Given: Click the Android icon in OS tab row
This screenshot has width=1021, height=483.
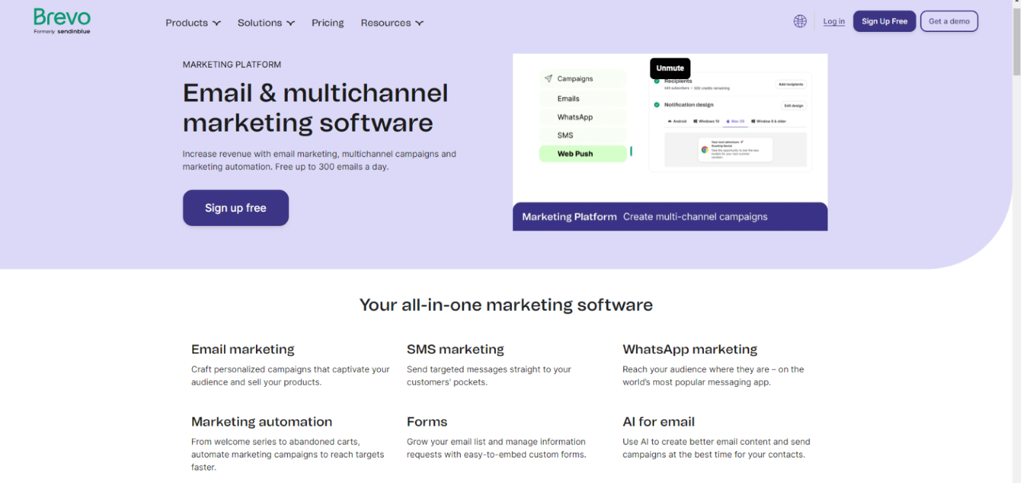Looking at the screenshot, I should point(670,121).
